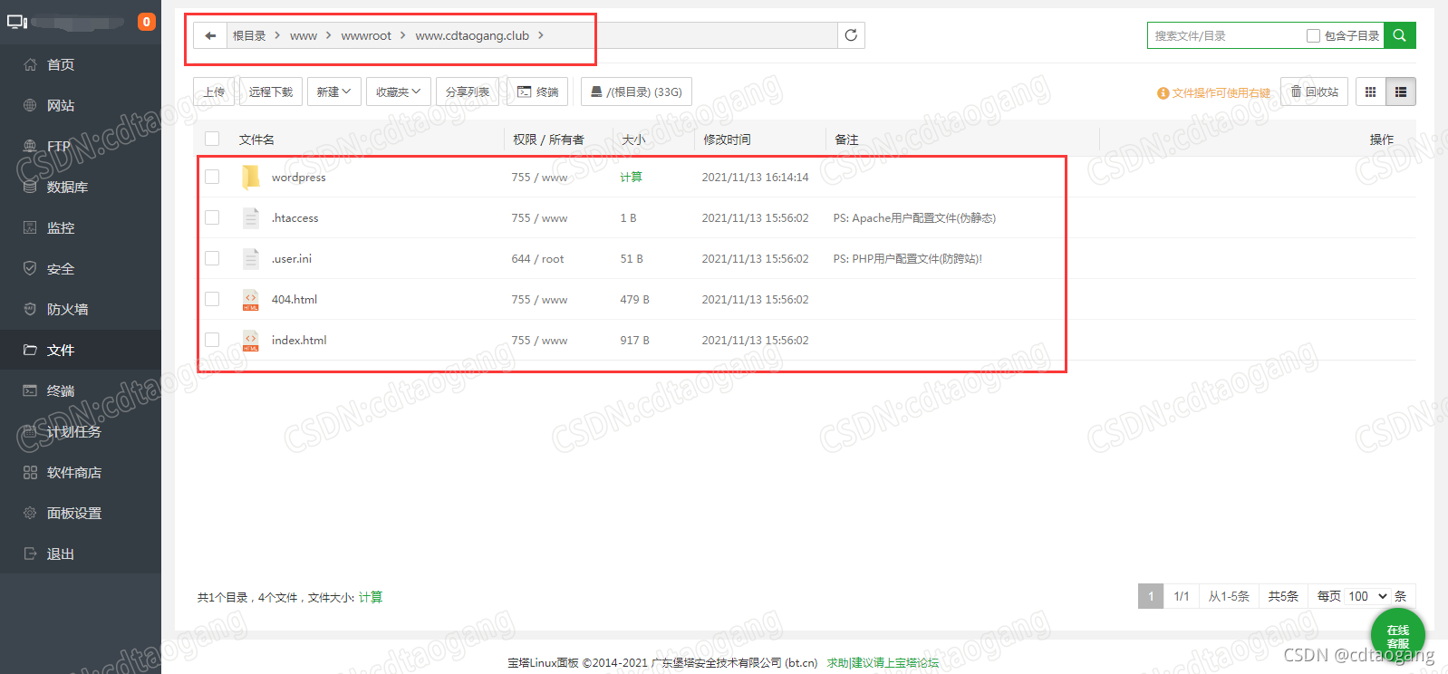Enable 包含子目录 include subdirectories checkbox

pyautogui.click(x=1313, y=35)
